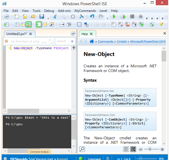Go forward using the help navigation chevron
Screen dimensions: 169x160
[86, 41]
